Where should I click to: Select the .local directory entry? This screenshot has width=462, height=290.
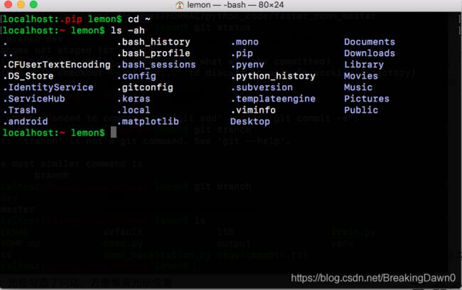point(134,110)
